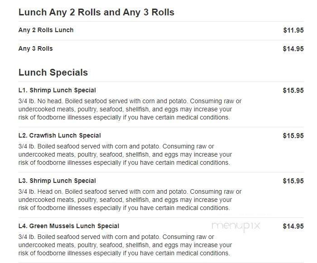This screenshot has width=317, height=263.
Task: Click the Green Mussels description text
Action: [x=130, y=245]
